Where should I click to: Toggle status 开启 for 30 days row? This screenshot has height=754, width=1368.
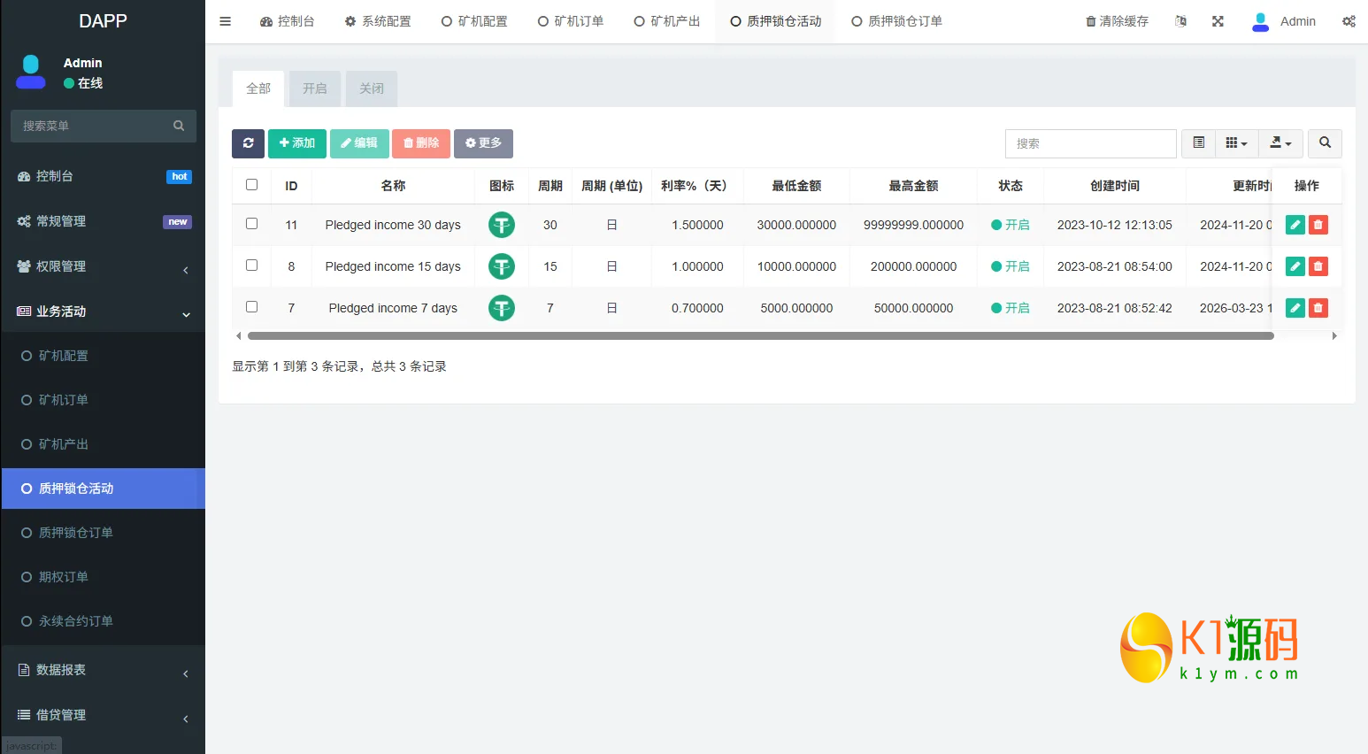point(1011,225)
